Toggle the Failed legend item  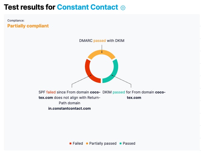pos(76,144)
